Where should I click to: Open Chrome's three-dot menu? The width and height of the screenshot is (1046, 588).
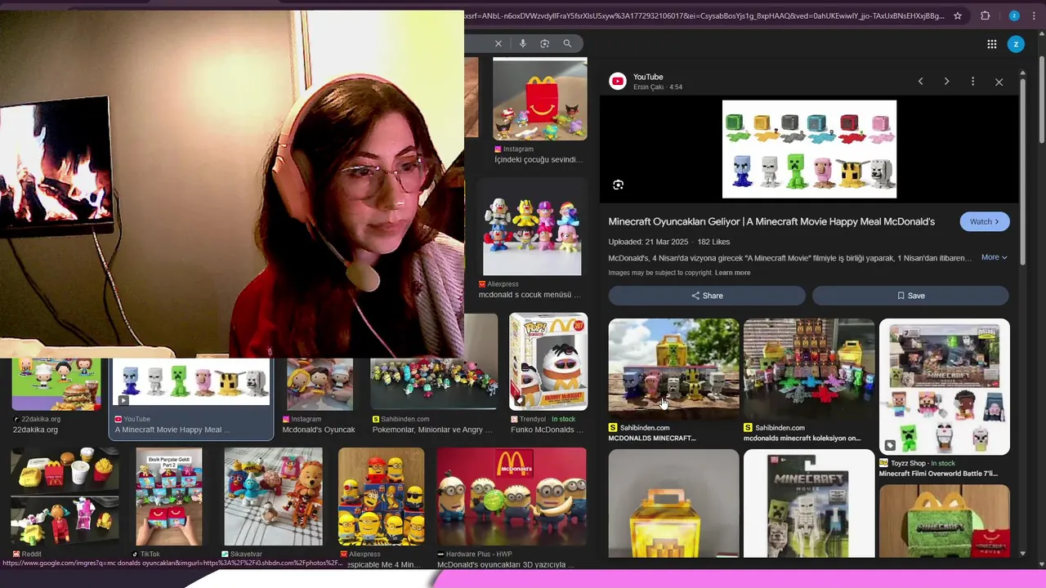click(1035, 16)
